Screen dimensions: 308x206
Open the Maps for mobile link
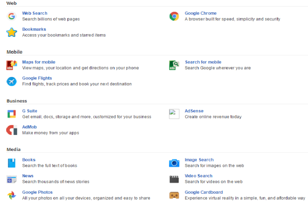(x=39, y=62)
